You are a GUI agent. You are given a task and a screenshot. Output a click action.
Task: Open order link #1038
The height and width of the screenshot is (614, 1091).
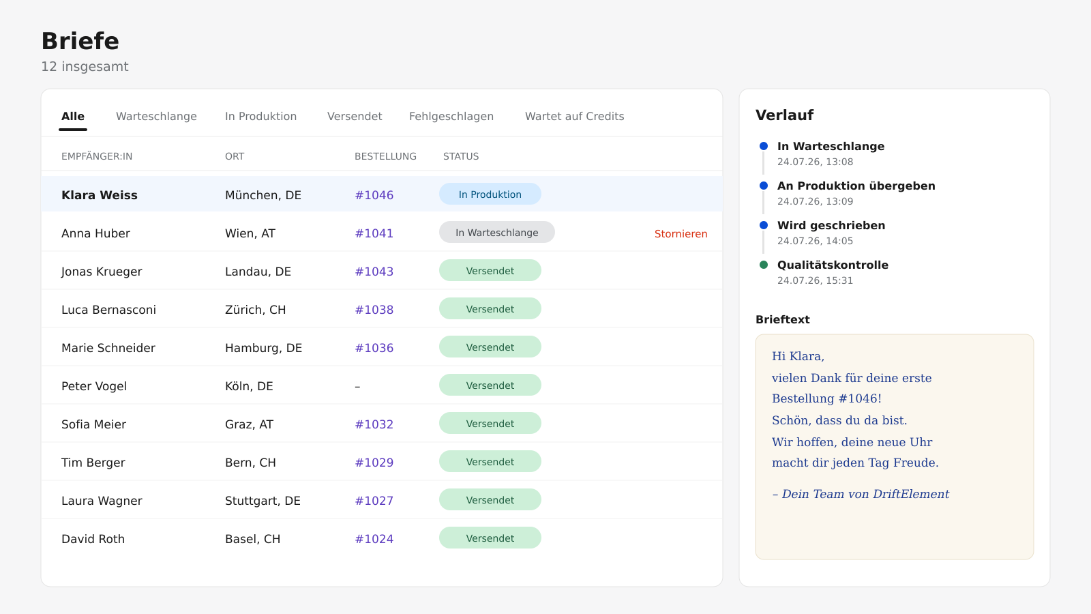(374, 310)
